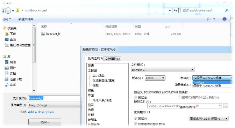Click the bracket_b file icon
Image resolution: width=235 pixels, height=128 pixels.
tap(43, 34)
